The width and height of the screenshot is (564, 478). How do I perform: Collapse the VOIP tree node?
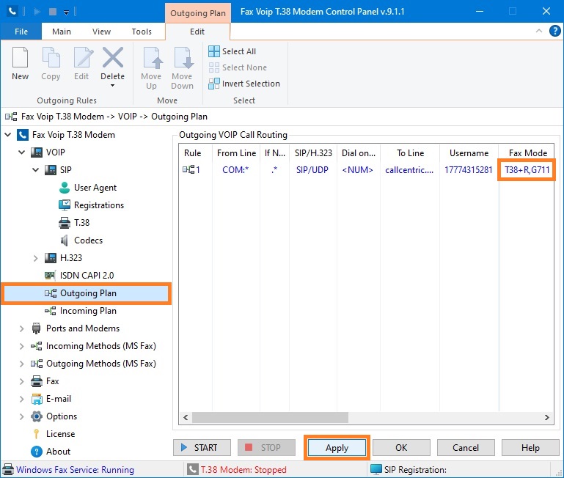pos(22,152)
